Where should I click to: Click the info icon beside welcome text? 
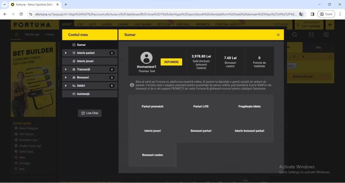tap(132, 85)
